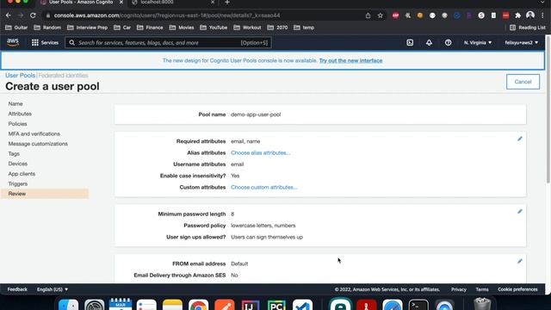The image size is (551, 310).
Task: Go to the Name step in sidebar
Action: (15, 103)
